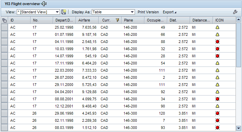Select the row with departure 10.03.1999
Viewport: 242px width, 132px height.
(x=4, y=49)
